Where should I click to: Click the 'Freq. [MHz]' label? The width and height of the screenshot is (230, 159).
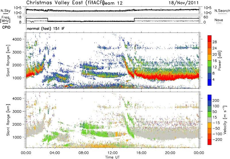pyautogui.click(x=5, y=20)
